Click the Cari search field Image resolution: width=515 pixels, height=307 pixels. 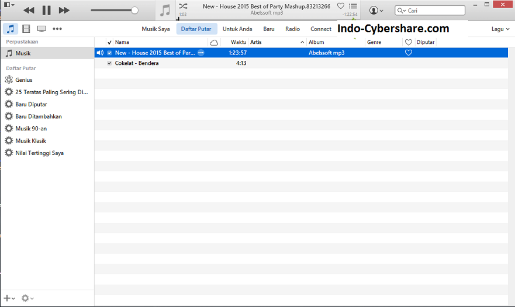pos(430,11)
